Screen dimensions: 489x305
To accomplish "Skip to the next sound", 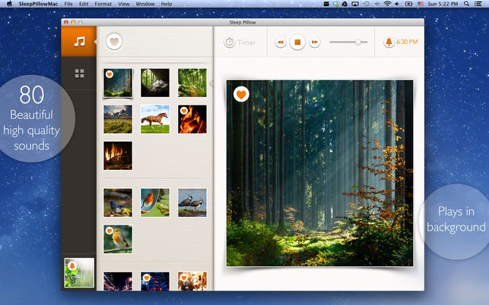I will pos(314,42).
